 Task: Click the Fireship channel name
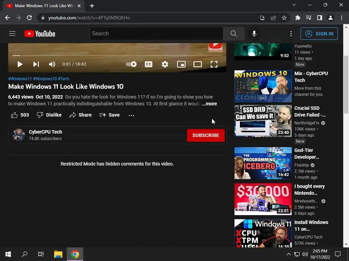302,165
